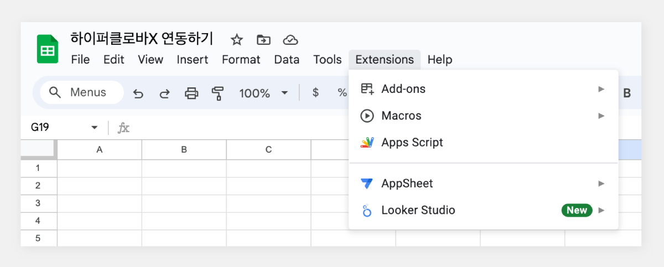The width and height of the screenshot is (664, 267).
Task: Open the Data menu
Action: tap(287, 60)
